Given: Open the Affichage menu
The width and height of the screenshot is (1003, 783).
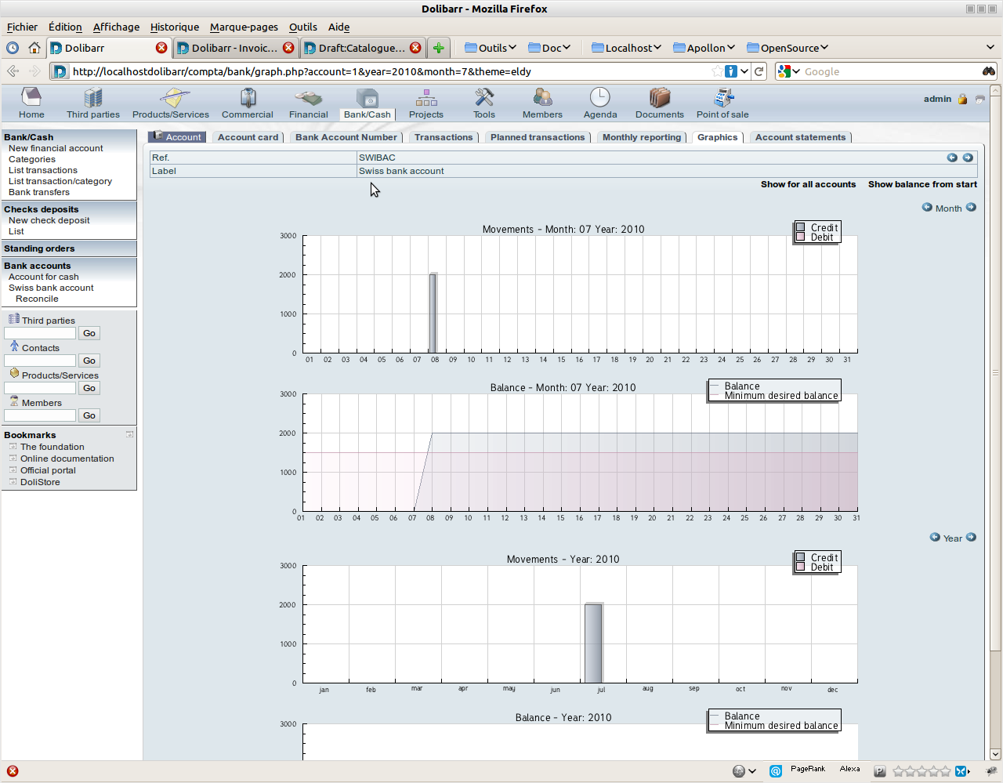Looking at the screenshot, I should coord(116,27).
